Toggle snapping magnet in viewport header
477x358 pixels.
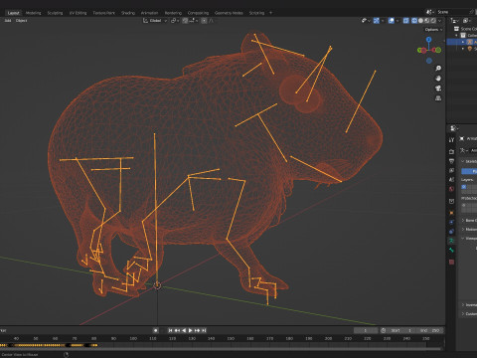click(185, 21)
